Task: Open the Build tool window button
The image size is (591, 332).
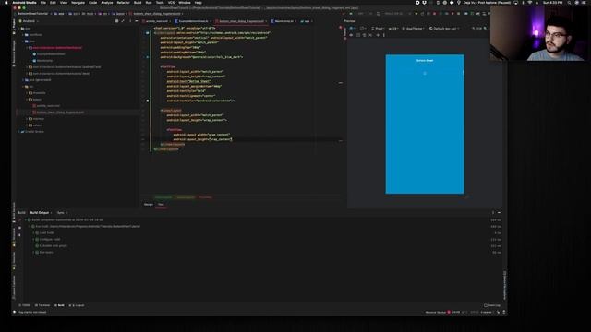Action: pyautogui.click(x=59, y=305)
